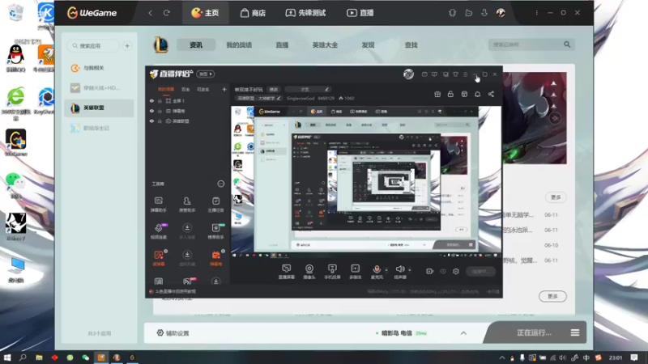Open WeGame downloads icon in title bar
The height and width of the screenshot is (364, 648).
click(x=484, y=13)
